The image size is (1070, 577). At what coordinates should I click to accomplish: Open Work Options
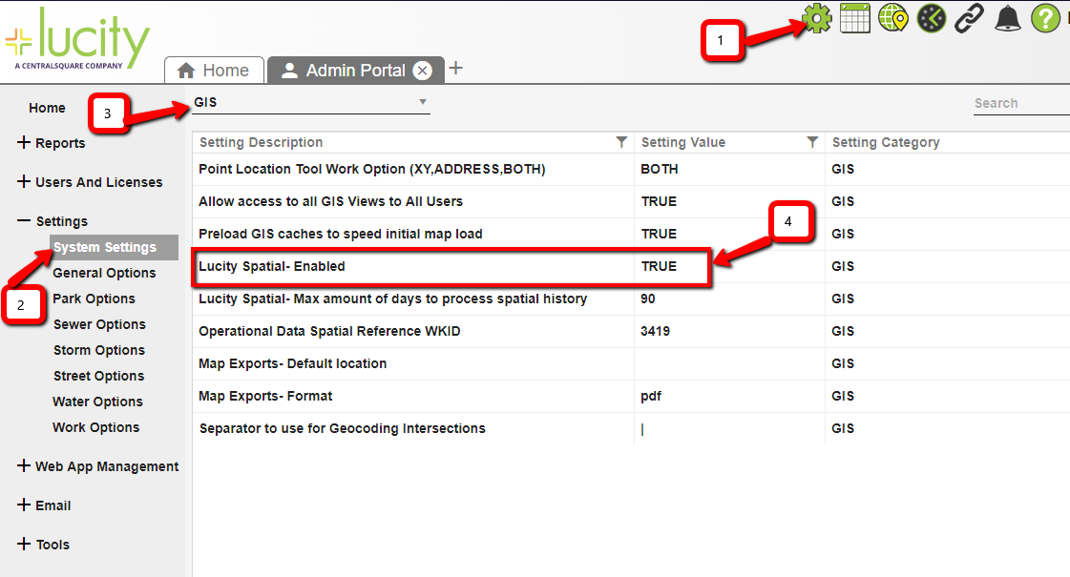[96, 427]
